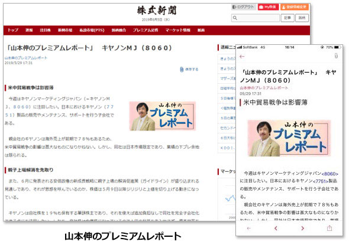Tap the clip icon in mobile header
This screenshot has width=349, height=248.
[336, 56]
